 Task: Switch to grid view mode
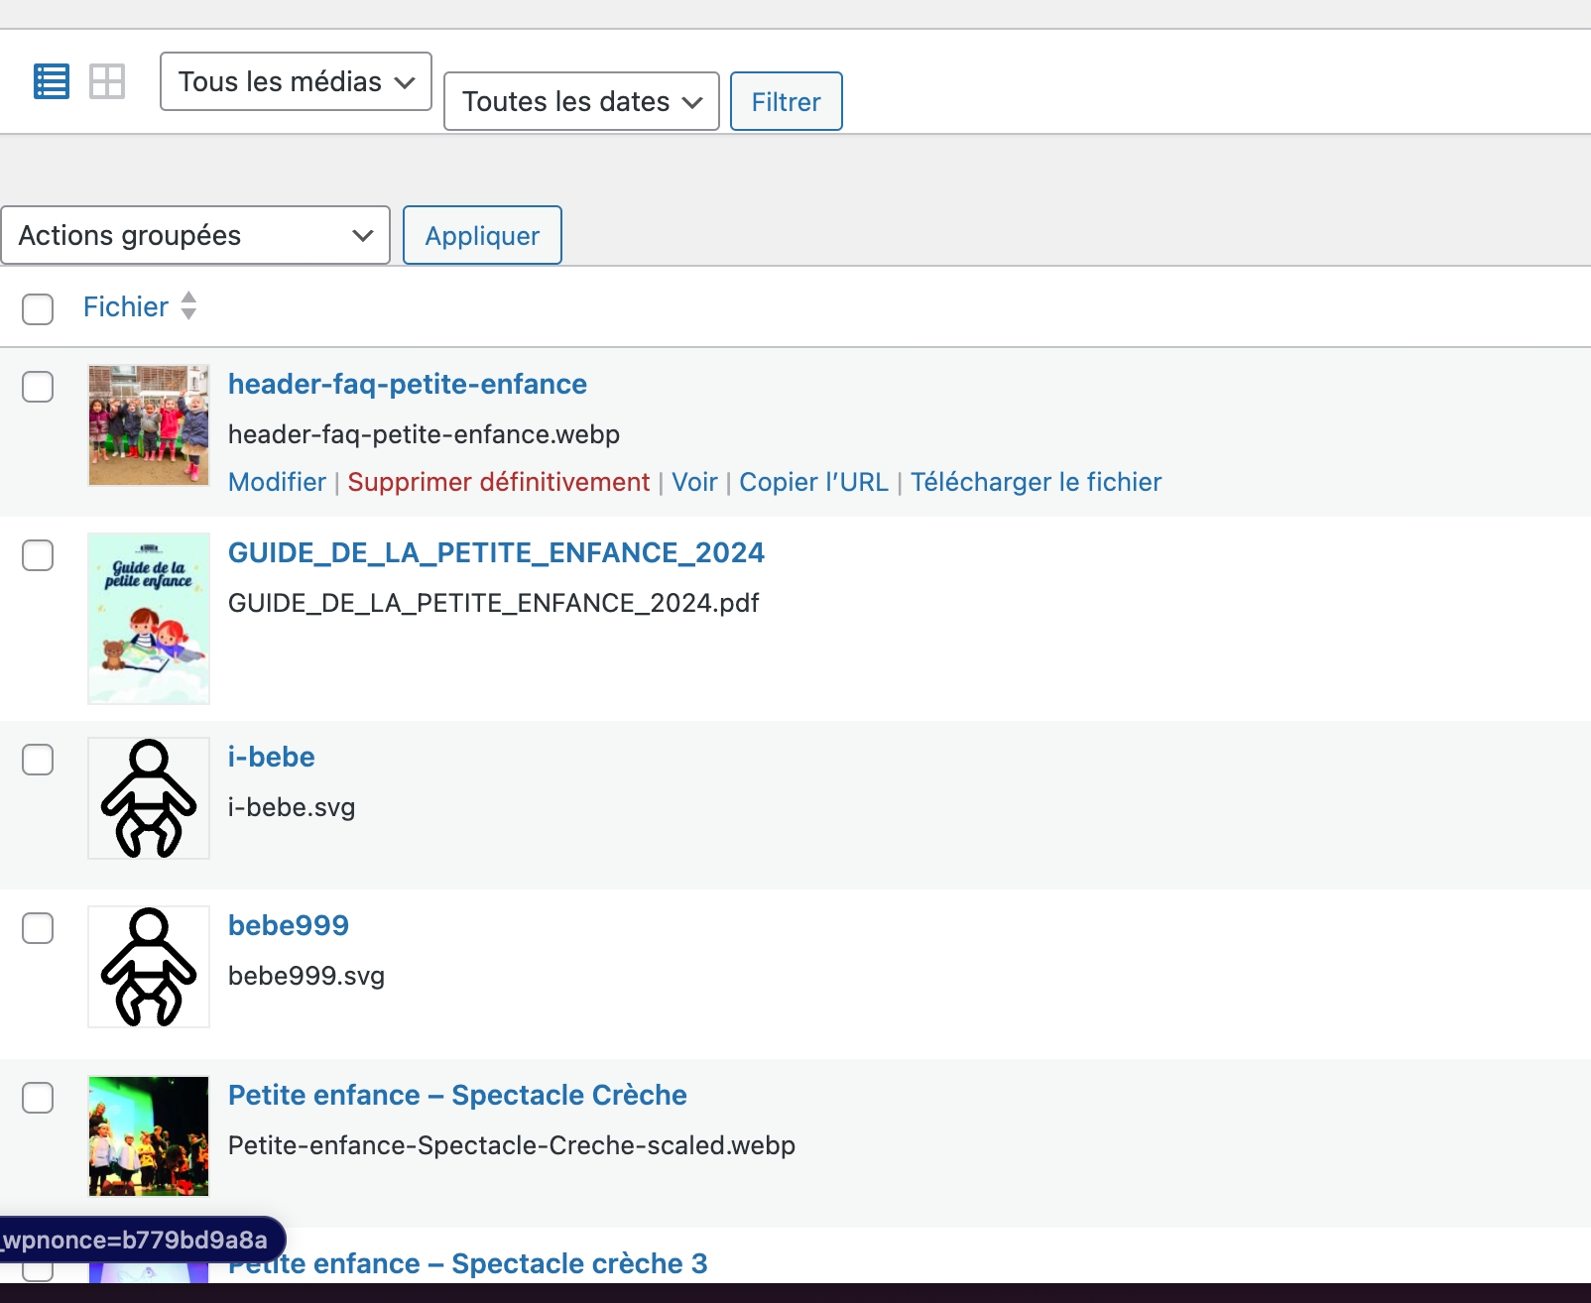107,81
